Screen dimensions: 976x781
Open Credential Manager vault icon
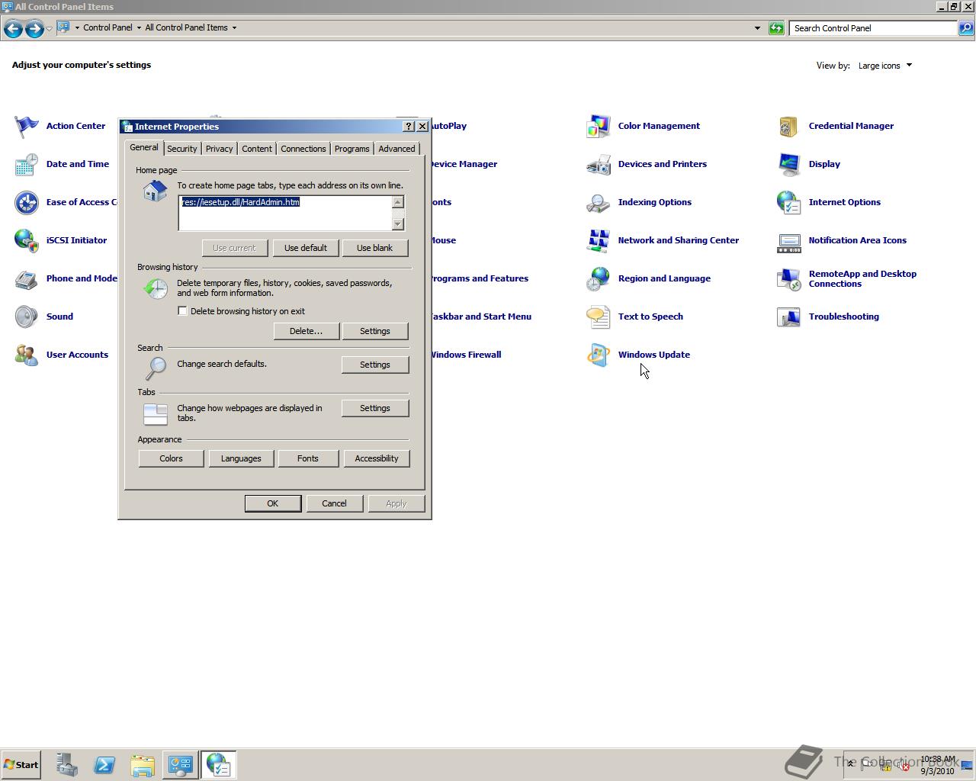789,126
